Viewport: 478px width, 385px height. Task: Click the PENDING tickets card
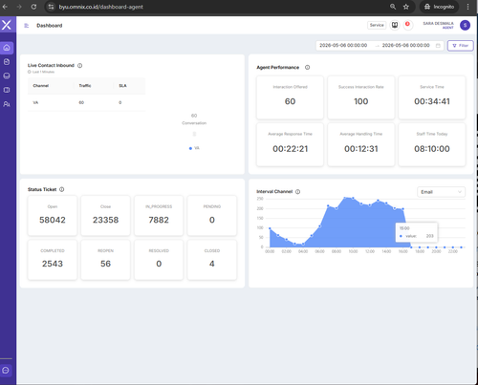(x=212, y=216)
